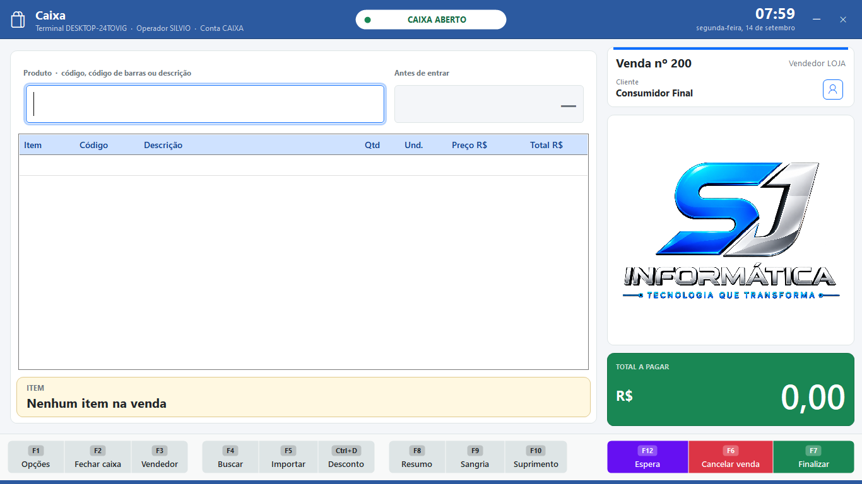Click the red Cancelar venda button

[731, 457]
